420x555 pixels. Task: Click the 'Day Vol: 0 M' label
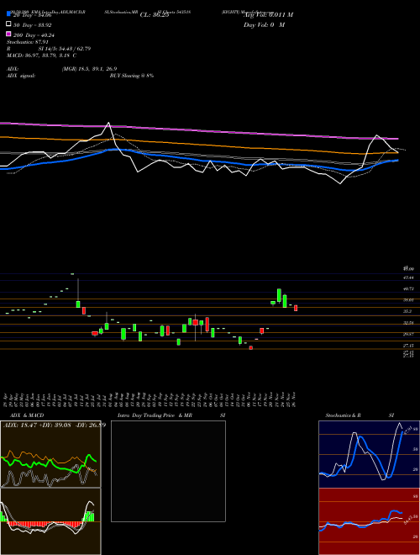264,24
